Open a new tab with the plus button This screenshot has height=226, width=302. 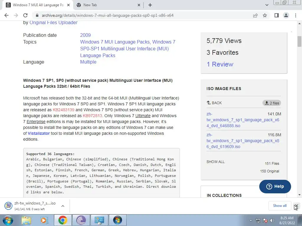pos(150,5)
